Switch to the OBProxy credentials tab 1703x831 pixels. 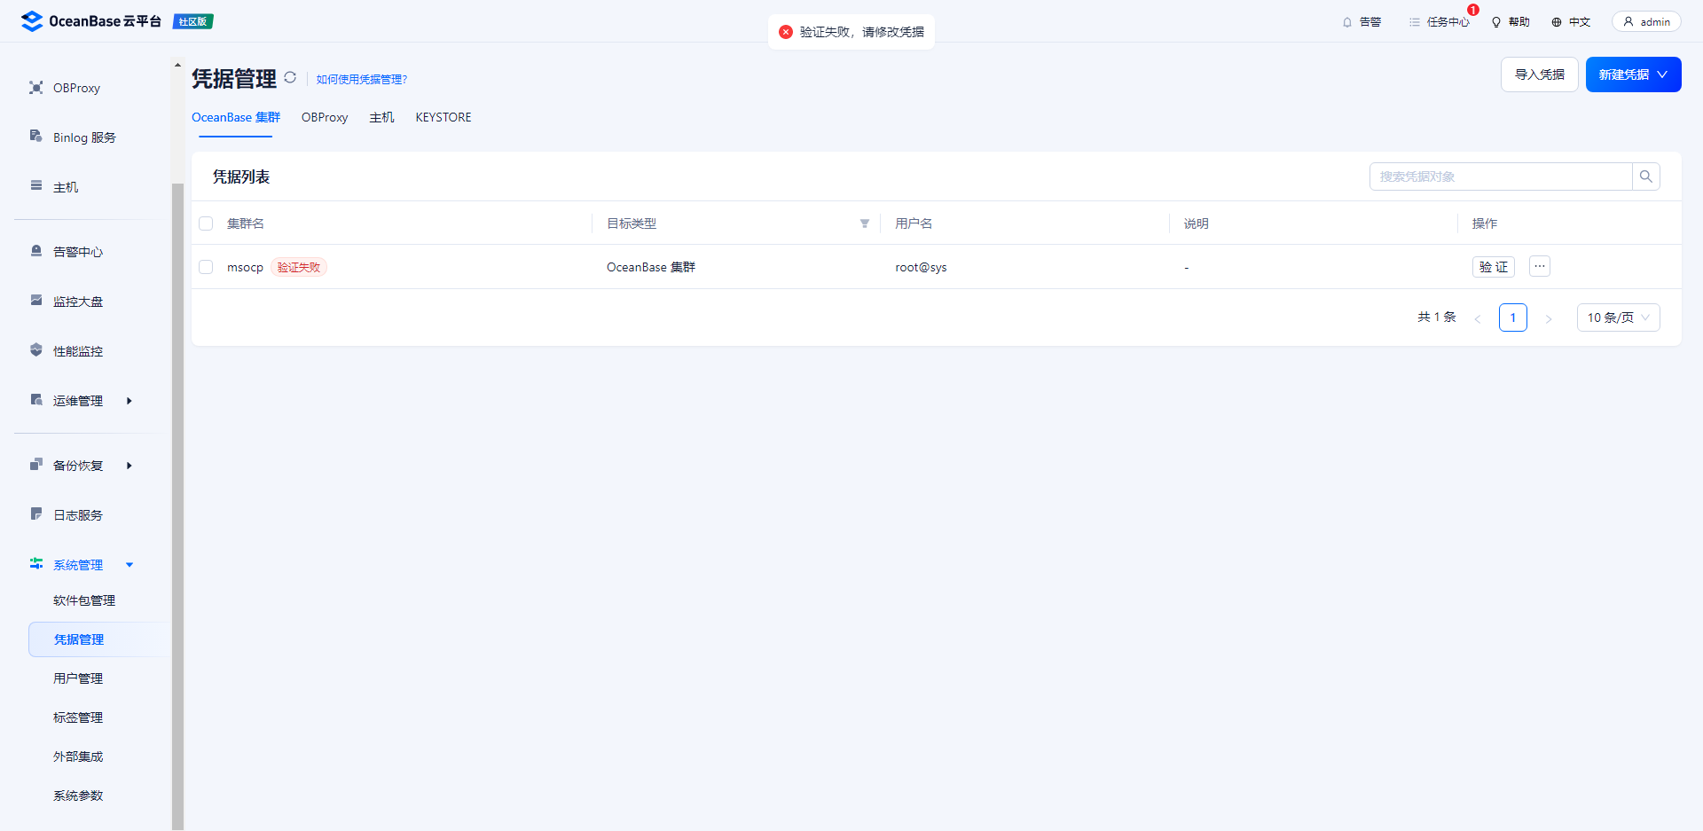point(325,117)
